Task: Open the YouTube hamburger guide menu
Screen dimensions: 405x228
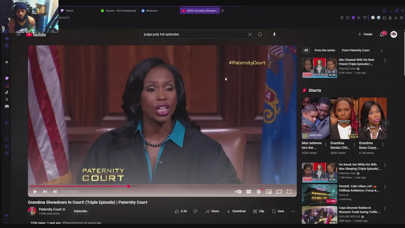Action: coord(19,35)
